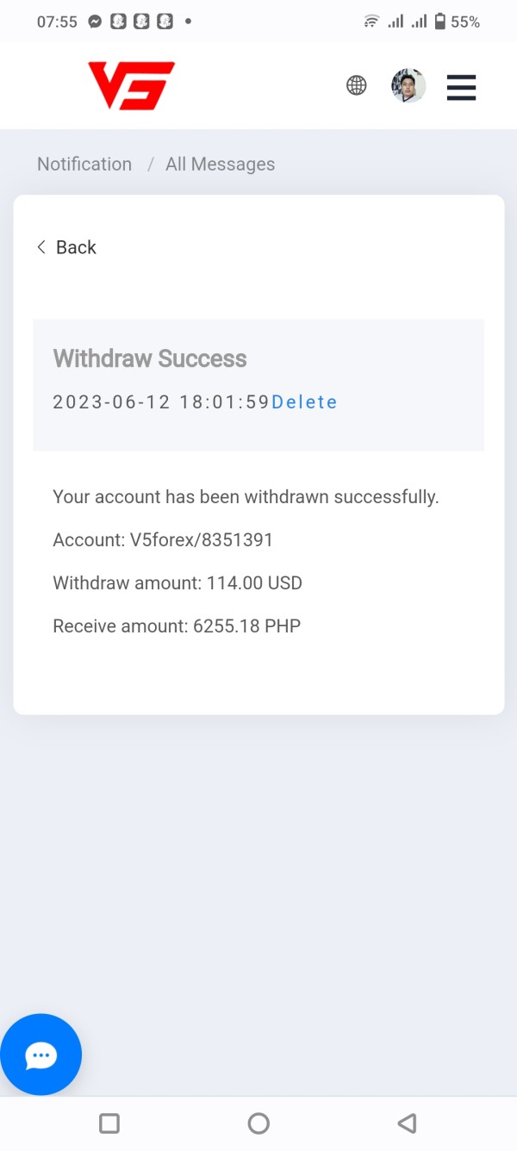Tap the Android recent apps square
This screenshot has height=1151, width=517.
click(x=109, y=1123)
